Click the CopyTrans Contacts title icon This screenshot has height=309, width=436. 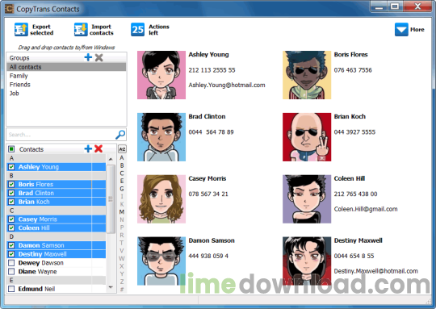tap(9, 9)
